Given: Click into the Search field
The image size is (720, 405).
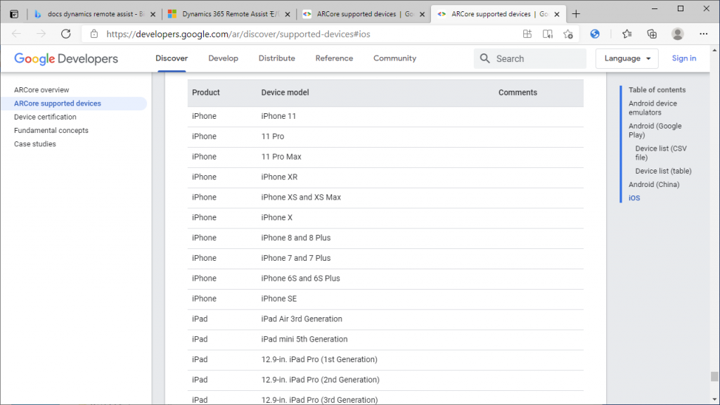Looking at the screenshot, I should pos(530,59).
